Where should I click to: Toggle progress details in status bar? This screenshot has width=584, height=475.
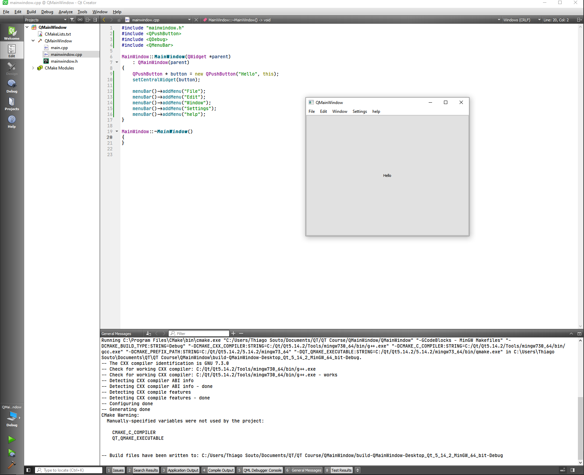(563, 470)
